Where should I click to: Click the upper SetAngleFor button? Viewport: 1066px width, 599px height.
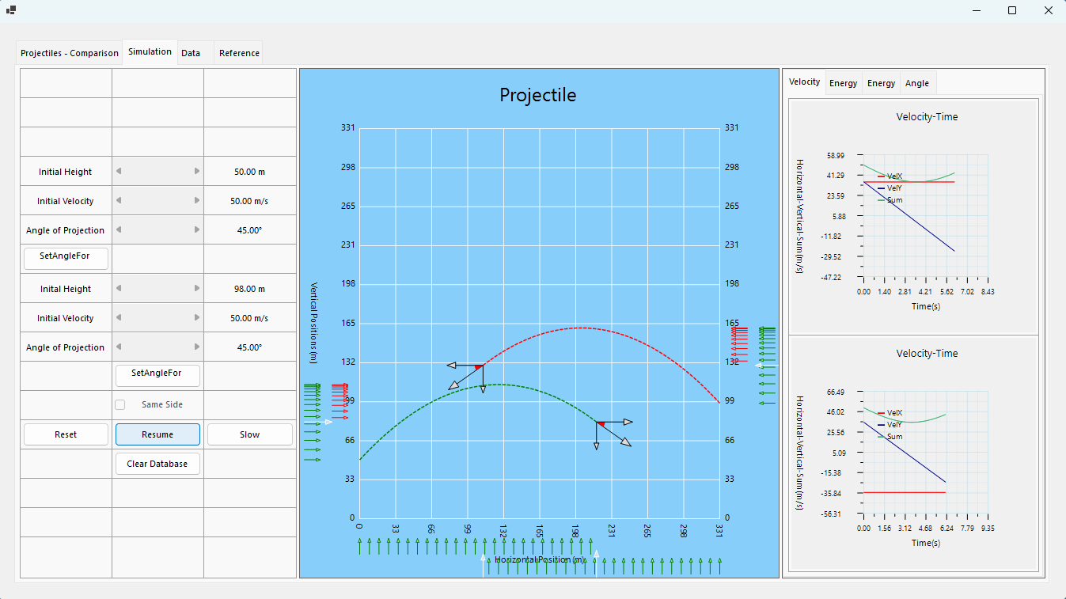pos(66,256)
